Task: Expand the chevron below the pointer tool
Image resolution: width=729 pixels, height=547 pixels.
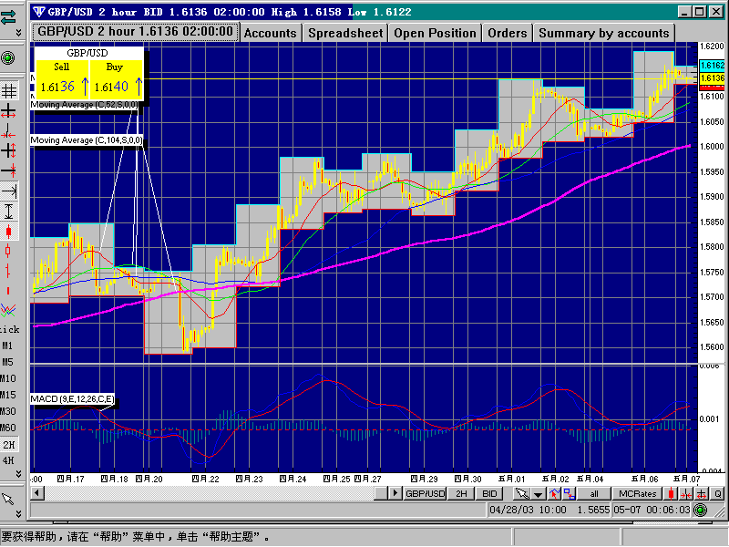Action: click(x=18, y=514)
